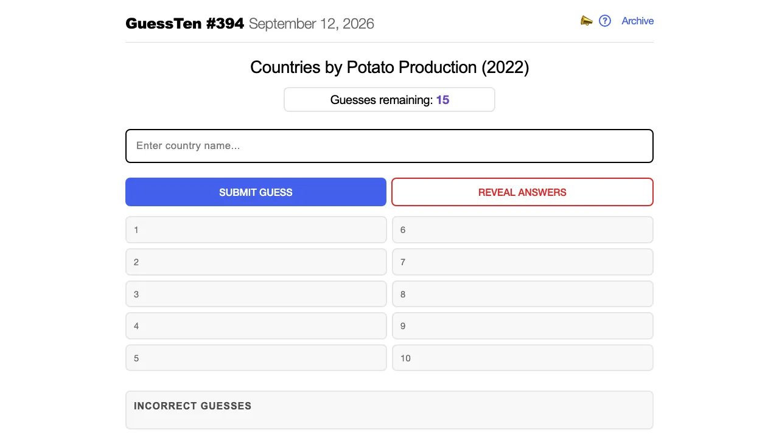Open the help question mark icon
779x438 pixels.
[x=605, y=21]
